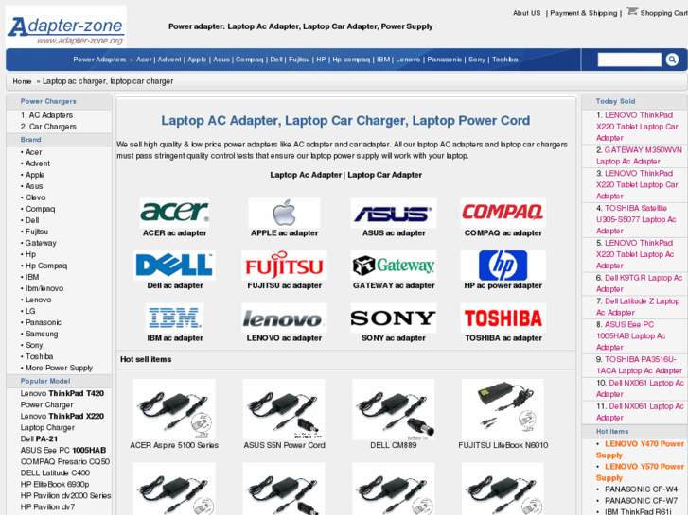This screenshot has width=688, height=515.
Task: Open Dell PA-21 popular model
Action: (x=39, y=439)
